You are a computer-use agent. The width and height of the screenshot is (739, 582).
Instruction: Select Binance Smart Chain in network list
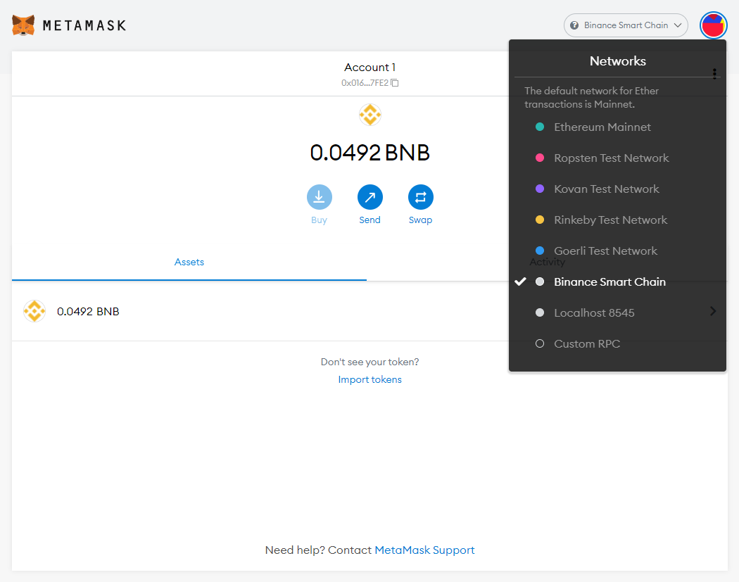point(617,281)
